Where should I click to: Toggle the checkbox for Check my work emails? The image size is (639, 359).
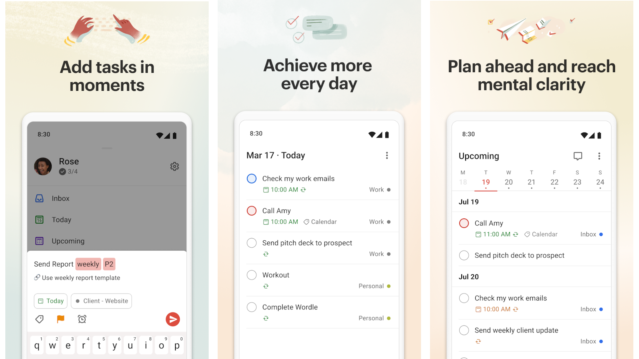coord(252,178)
